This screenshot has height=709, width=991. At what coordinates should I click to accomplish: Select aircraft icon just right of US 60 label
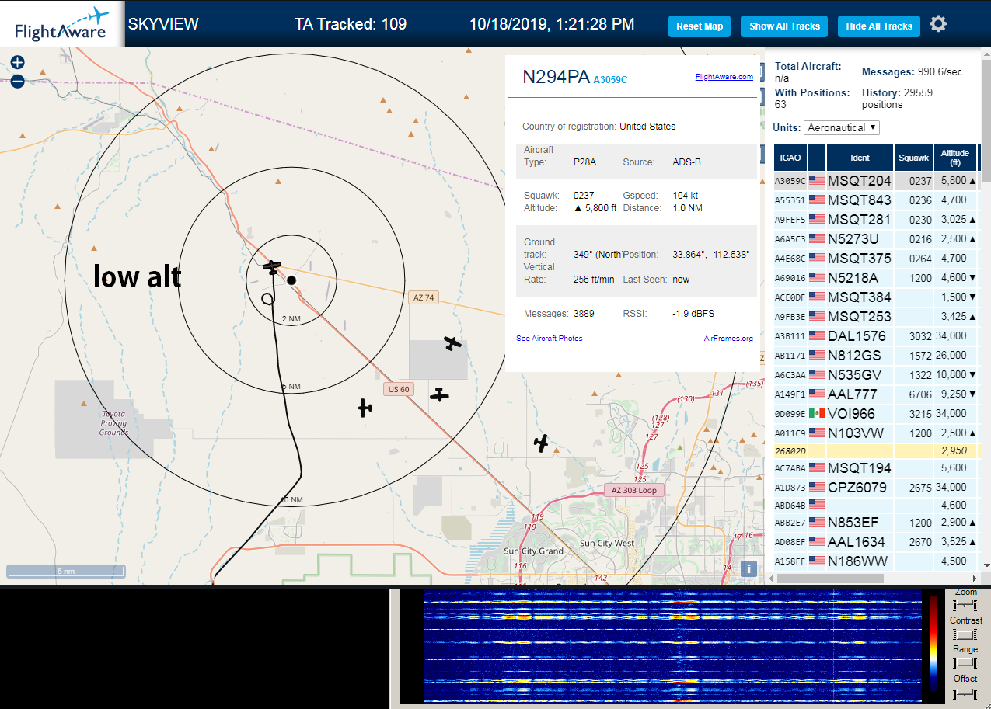pyautogui.click(x=440, y=394)
